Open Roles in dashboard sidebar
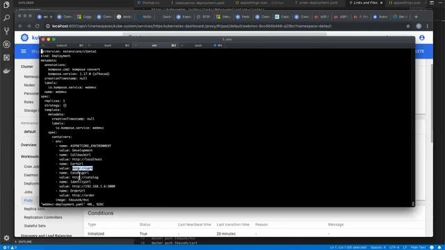 (29, 102)
